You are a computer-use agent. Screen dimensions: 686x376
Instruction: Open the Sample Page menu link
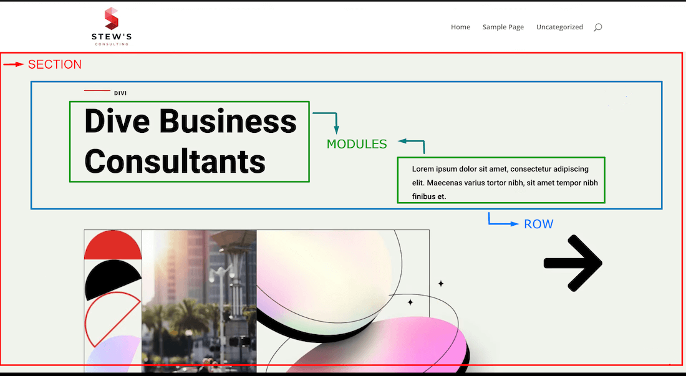pyautogui.click(x=503, y=27)
